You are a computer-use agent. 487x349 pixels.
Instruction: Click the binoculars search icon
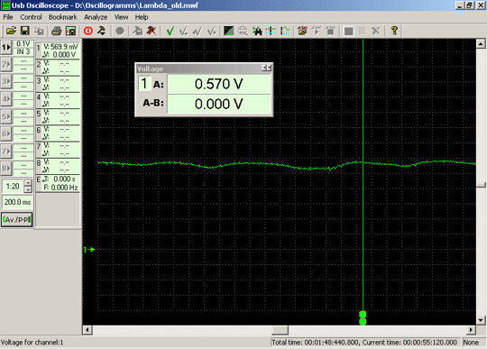(257, 31)
